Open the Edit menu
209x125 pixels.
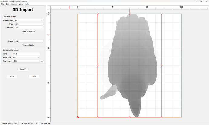[x=8, y=4]
